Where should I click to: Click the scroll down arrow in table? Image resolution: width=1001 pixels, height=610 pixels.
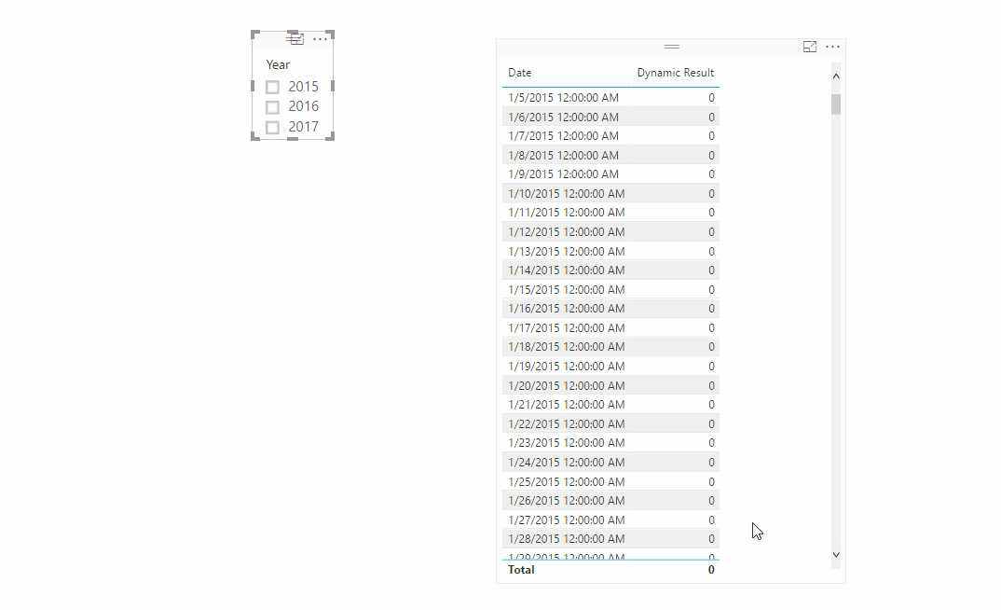click(836, 555)
